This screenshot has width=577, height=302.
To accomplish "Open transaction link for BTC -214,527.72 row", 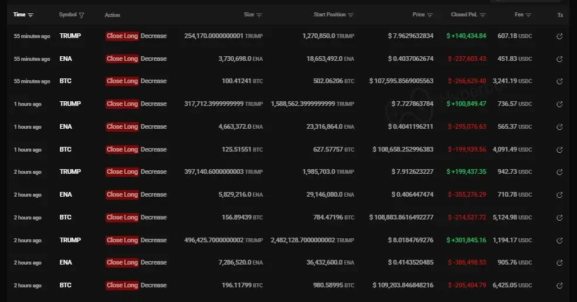I will click(559, 218).
